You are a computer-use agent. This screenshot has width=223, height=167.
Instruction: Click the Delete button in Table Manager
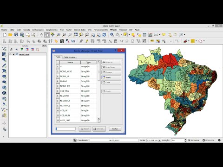pyautogui.click(x=111, y=91)
